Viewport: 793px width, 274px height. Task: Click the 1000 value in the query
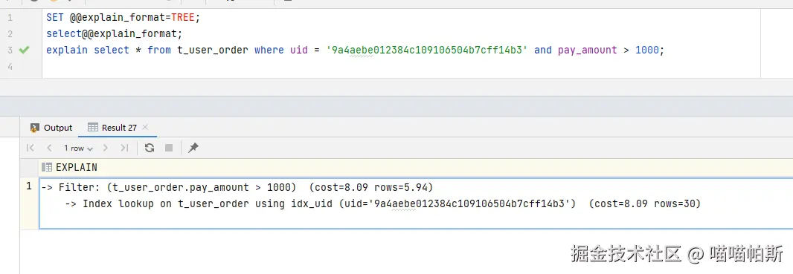647,50
